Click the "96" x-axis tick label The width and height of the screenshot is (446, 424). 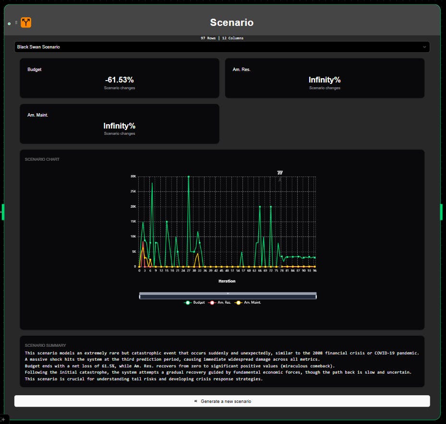(314, 271)
